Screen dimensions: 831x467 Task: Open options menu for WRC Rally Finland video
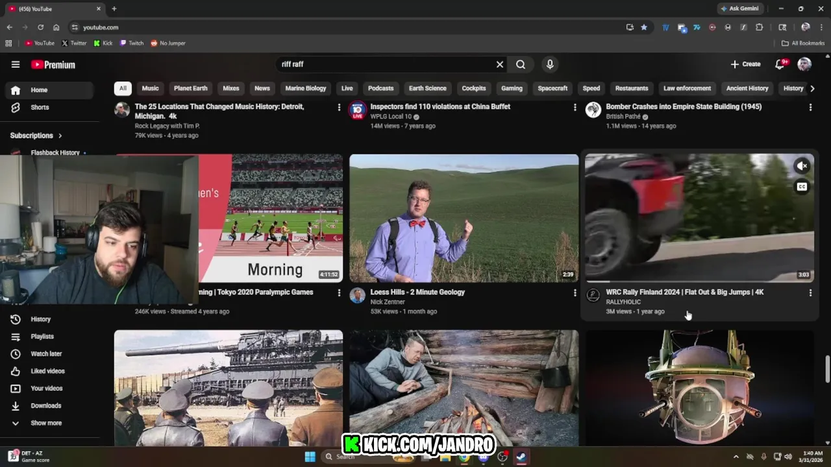[810, 293]
